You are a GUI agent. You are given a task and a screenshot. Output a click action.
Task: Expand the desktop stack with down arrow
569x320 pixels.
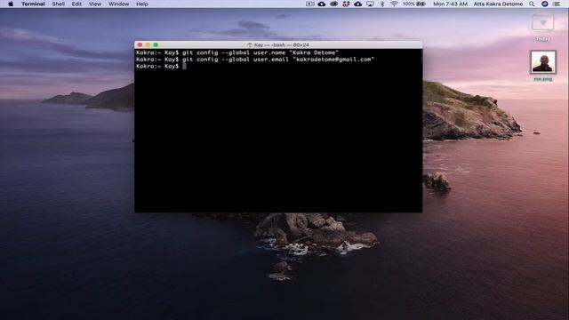[543, 23]
